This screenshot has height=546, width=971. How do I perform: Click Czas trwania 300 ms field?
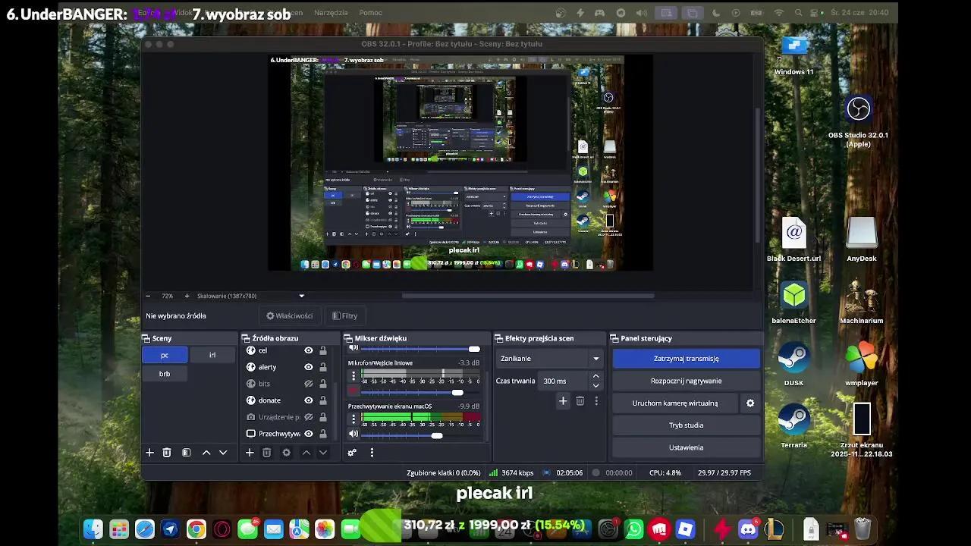click(x=565, y=381)
